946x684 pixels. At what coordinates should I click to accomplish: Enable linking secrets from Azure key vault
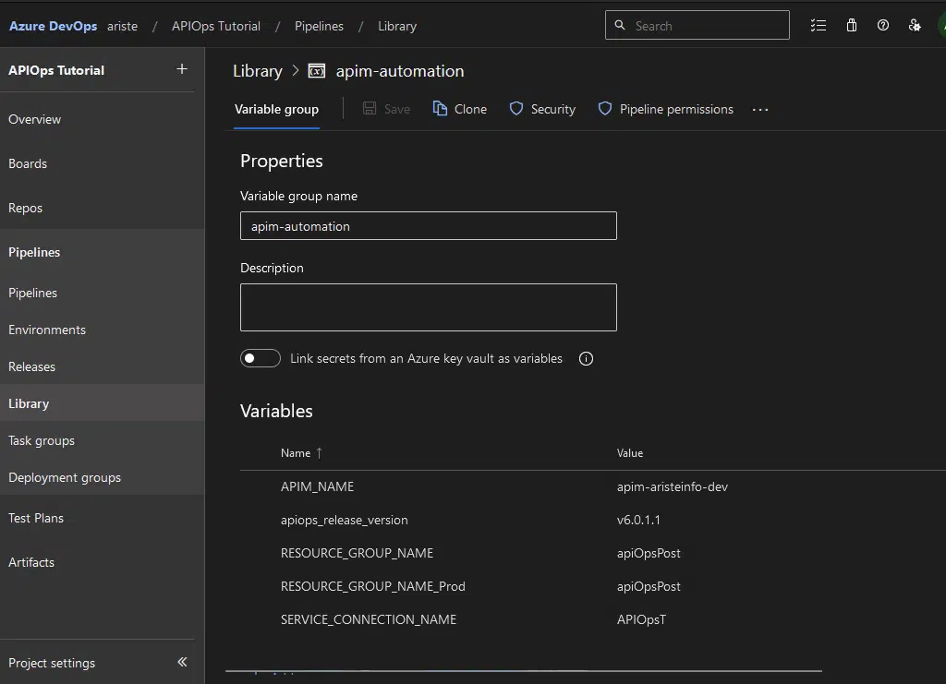pos(261,358)
